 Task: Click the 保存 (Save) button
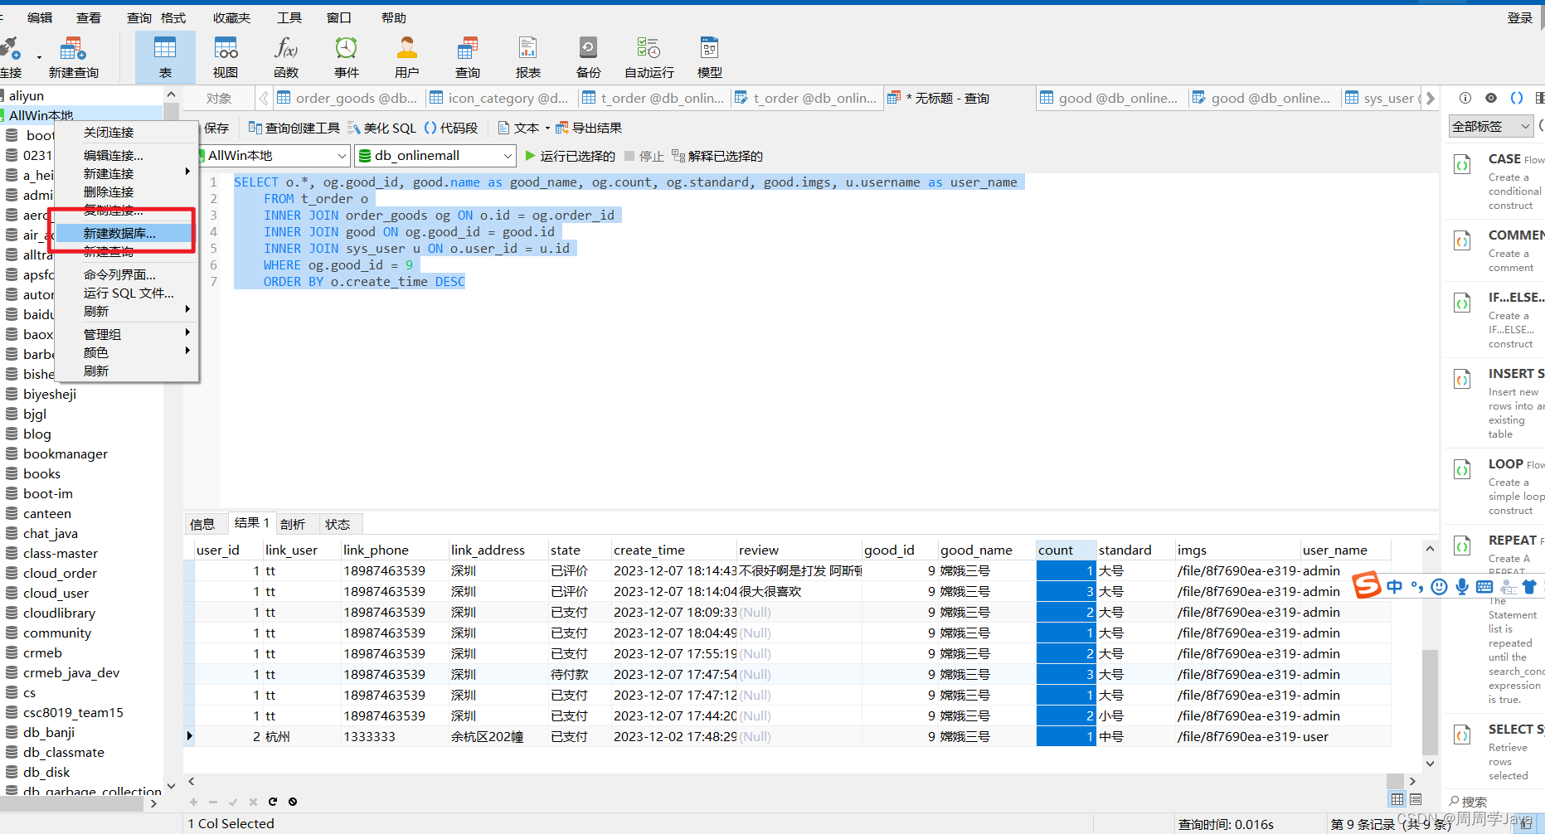point(216,128)
